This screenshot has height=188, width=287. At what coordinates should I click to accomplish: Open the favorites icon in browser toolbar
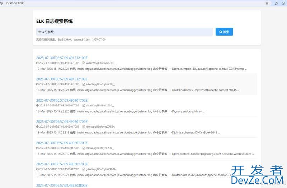(276, 3)
